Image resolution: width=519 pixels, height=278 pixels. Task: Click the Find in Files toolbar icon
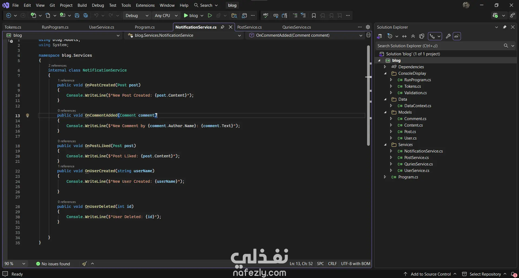234,16
